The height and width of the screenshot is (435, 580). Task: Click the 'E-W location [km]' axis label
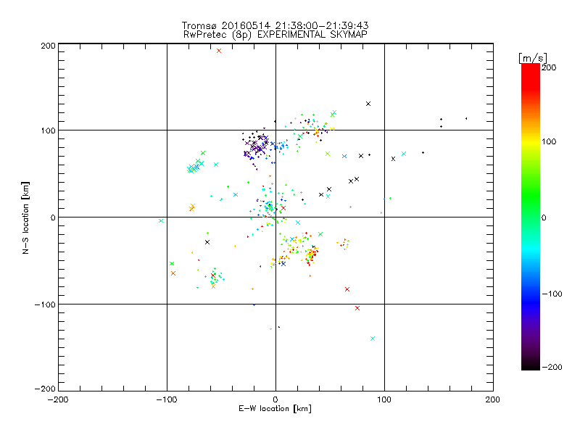click(275, 408)
